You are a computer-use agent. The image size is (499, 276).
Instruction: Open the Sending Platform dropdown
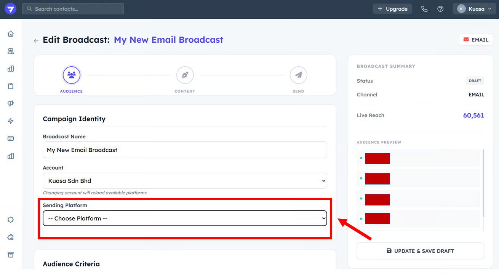[x=185, y=218]
